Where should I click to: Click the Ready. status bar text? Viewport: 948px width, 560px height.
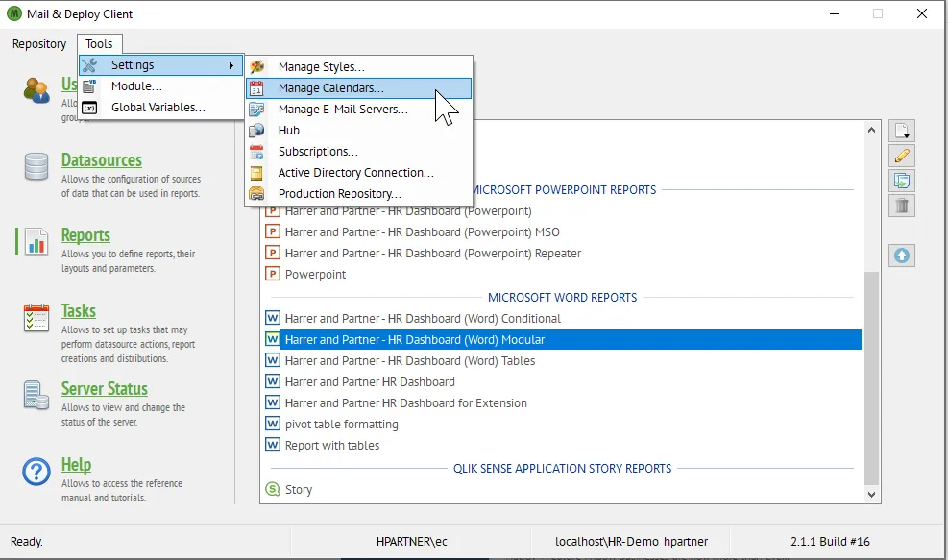coord(27,541)
